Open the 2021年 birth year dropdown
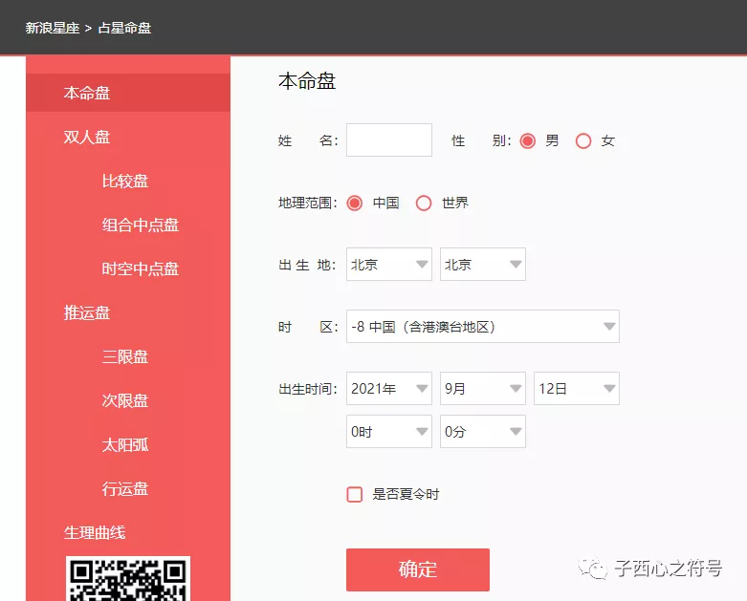Screen dimensions: 747x601 [x=389, y=388]
